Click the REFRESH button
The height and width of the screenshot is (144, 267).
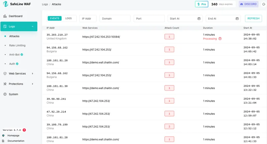tap(253, 18)
